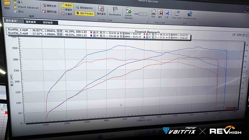The height and width of the screenshot is (140, 249).
Task: Choose Import Advanced in the ribbon
Action: coord(26,7)
